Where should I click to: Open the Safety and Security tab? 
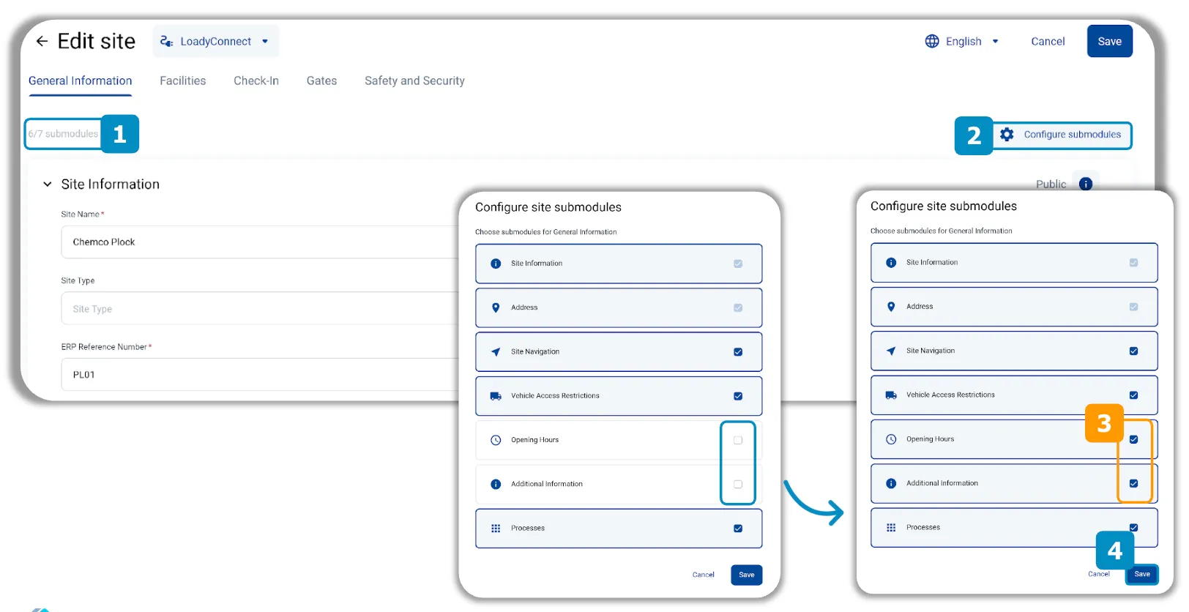[x=414, y=81]
